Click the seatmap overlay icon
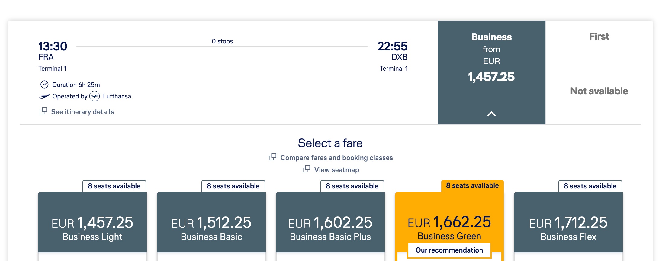Viewport: 662px width, 261px height. coord(307,169)
